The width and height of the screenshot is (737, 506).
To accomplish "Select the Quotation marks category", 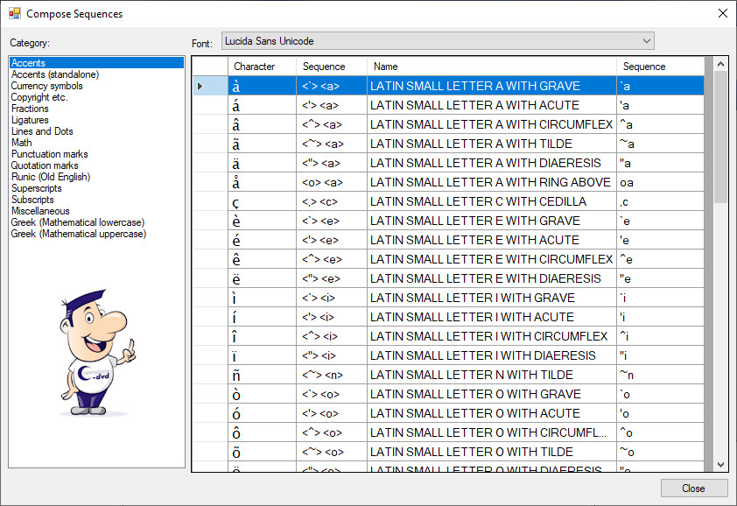I will [x=45, y=165].
